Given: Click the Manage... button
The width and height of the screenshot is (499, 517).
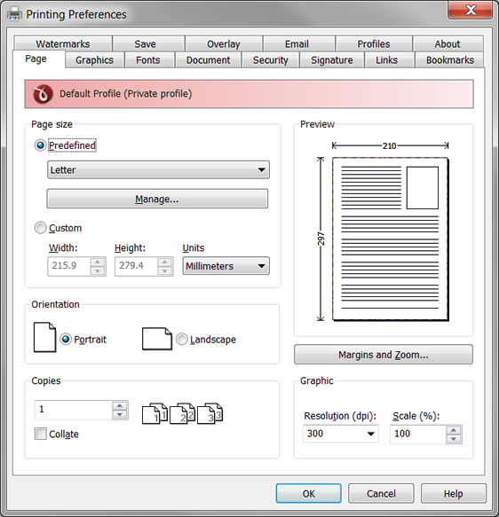Looking at the screenshot, I should 157,199.
